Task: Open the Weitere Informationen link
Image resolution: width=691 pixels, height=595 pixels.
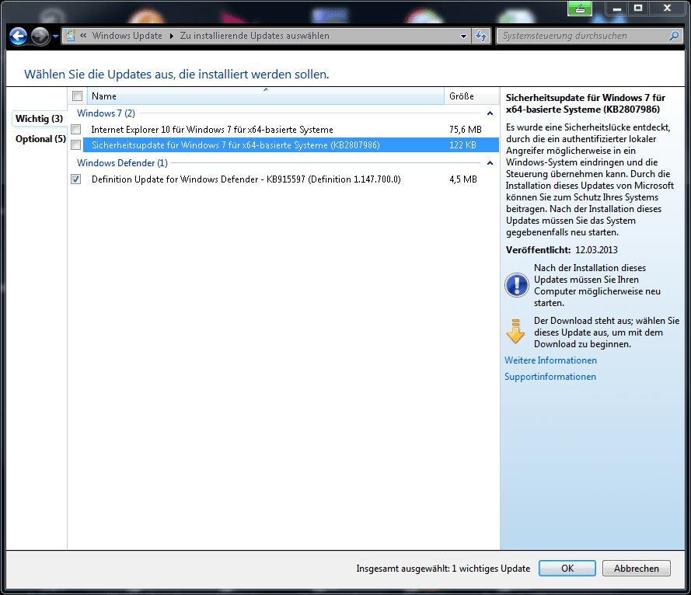Action: (x=550, y=360)
